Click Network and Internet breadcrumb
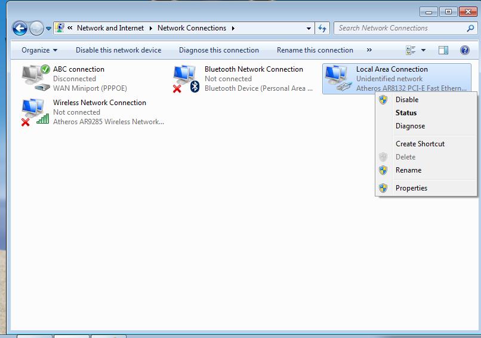 click(x=110, y=28)
